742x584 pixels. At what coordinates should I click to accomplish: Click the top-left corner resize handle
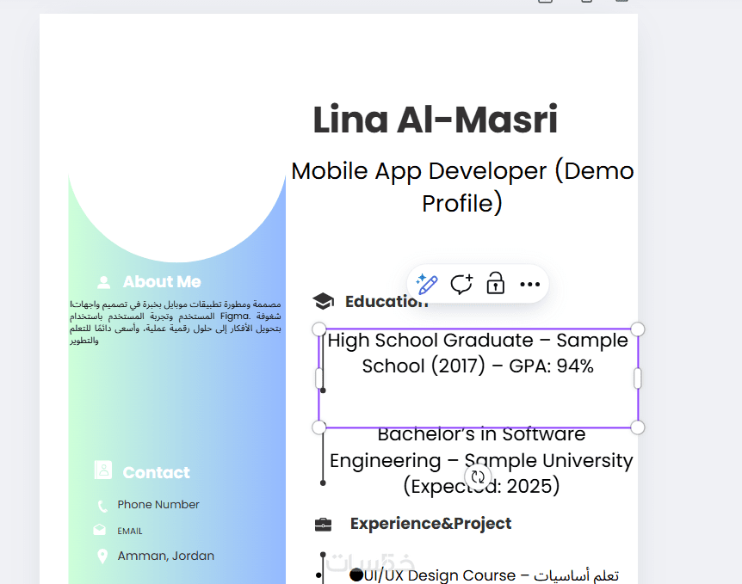[x=318, y=329]
